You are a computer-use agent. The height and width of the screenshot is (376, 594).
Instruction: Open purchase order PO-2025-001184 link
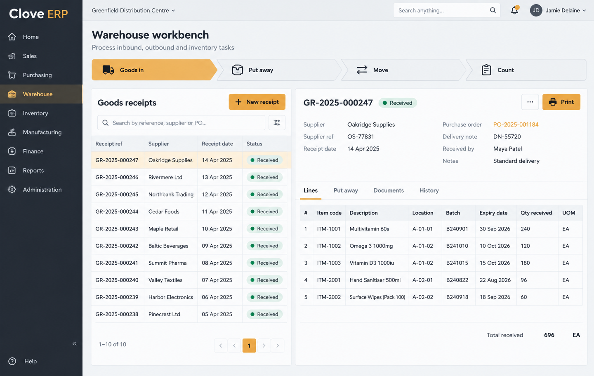516,125
